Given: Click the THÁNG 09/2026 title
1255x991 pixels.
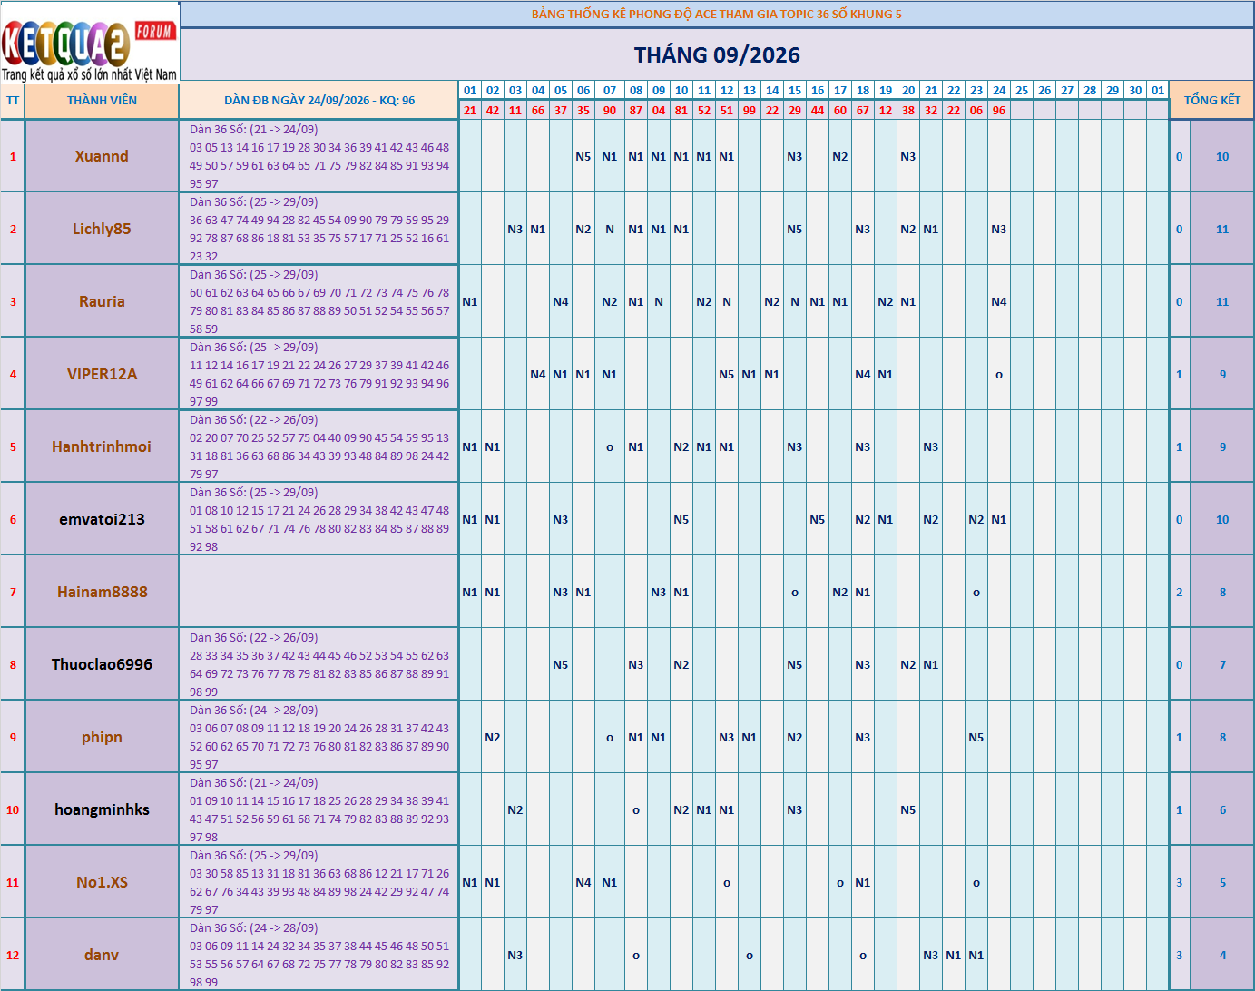Looking at the screenshot, I should 717,54.
